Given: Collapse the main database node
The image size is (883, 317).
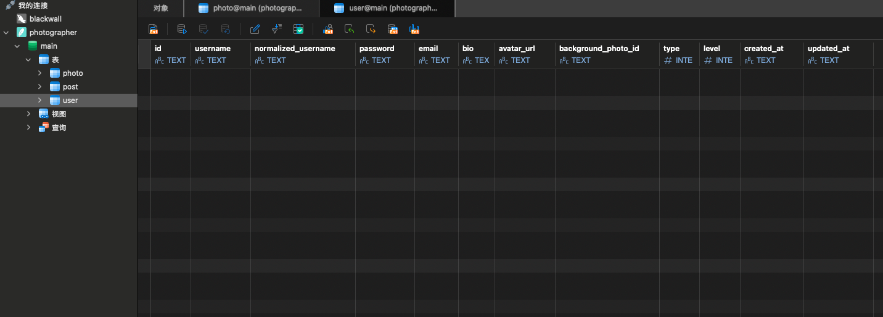Looking at the screenshot, I should [17, 46].
